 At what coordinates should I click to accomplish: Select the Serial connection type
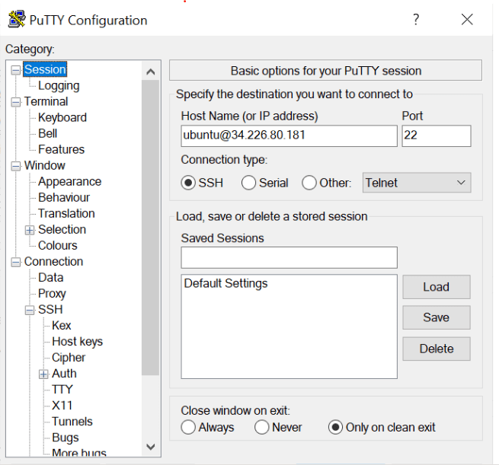tap(248, 183)
